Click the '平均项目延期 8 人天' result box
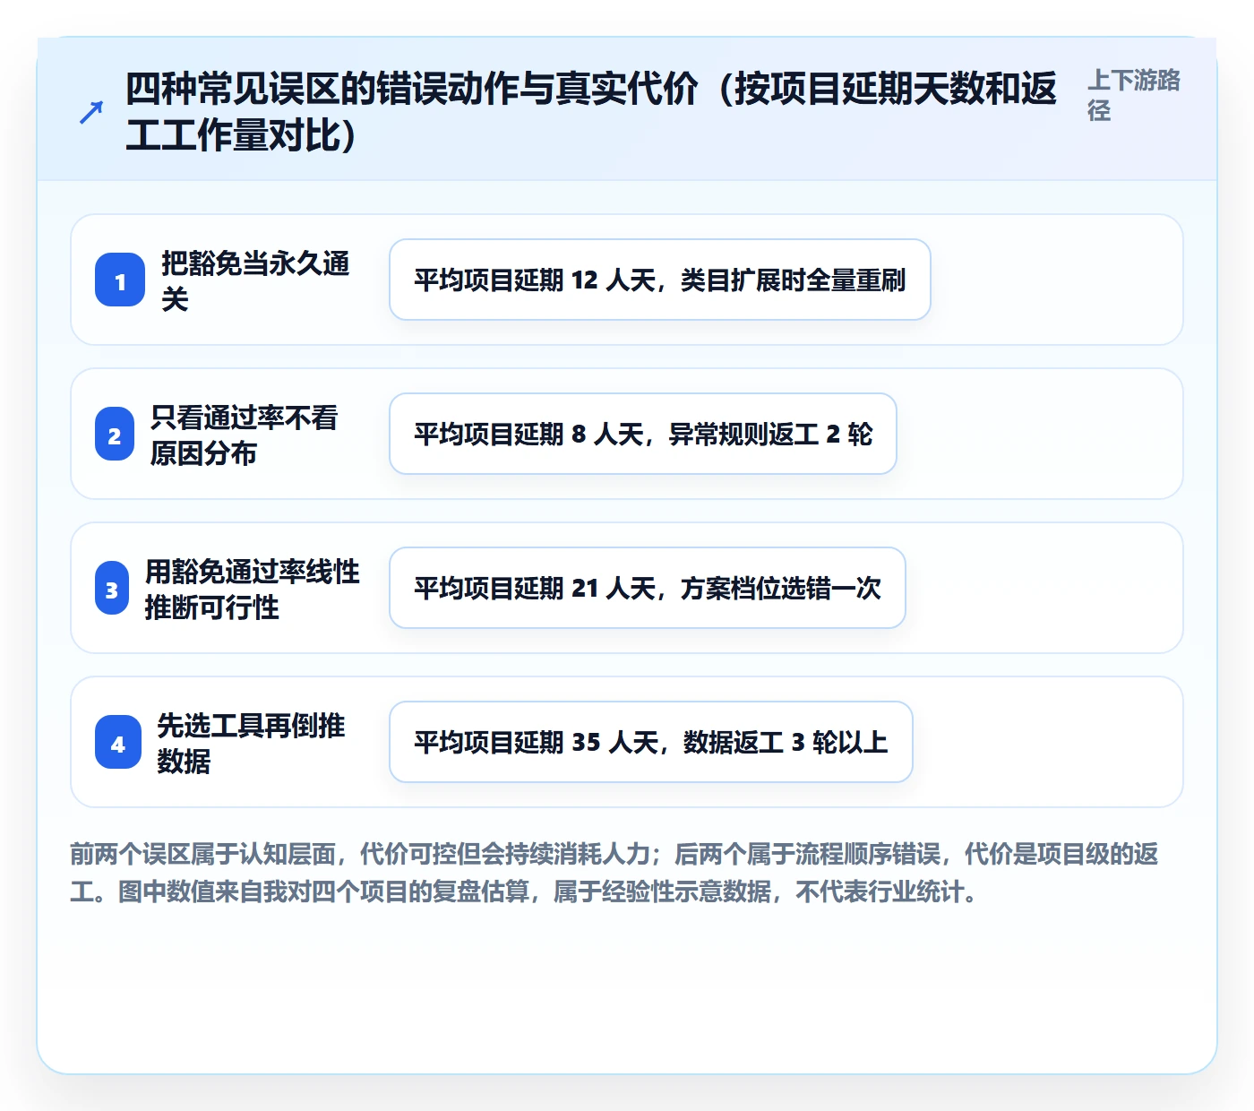Viewport: 1254px width, 1111px height. point(643,434)
